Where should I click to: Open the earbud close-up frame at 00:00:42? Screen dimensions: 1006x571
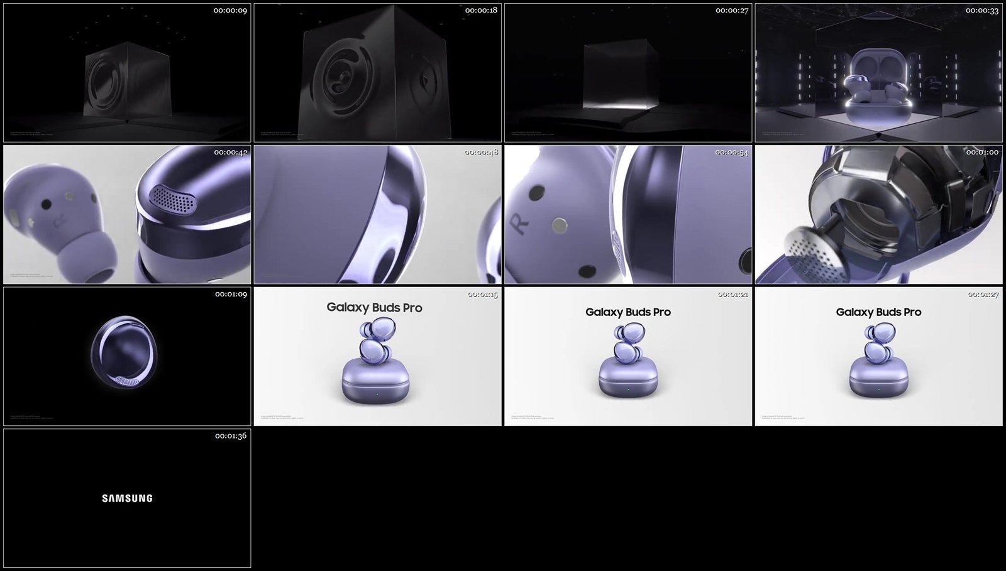(127, 215)
